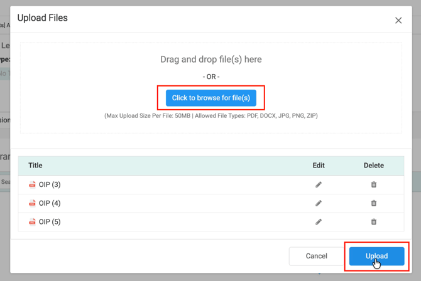Click the file type icon for OIP (4)
Image resolution: width=421 pixels, height=281 pixels.
pyautogui.click(x=32, y=203)
